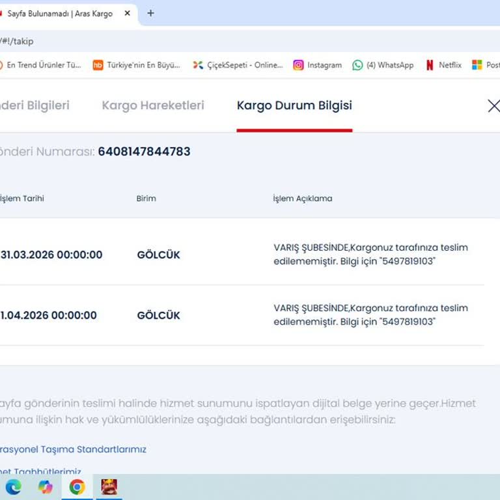Click shipment number 6408147844783
The width and height of the screenshot is (500, 500).
(x=144, y=152)
